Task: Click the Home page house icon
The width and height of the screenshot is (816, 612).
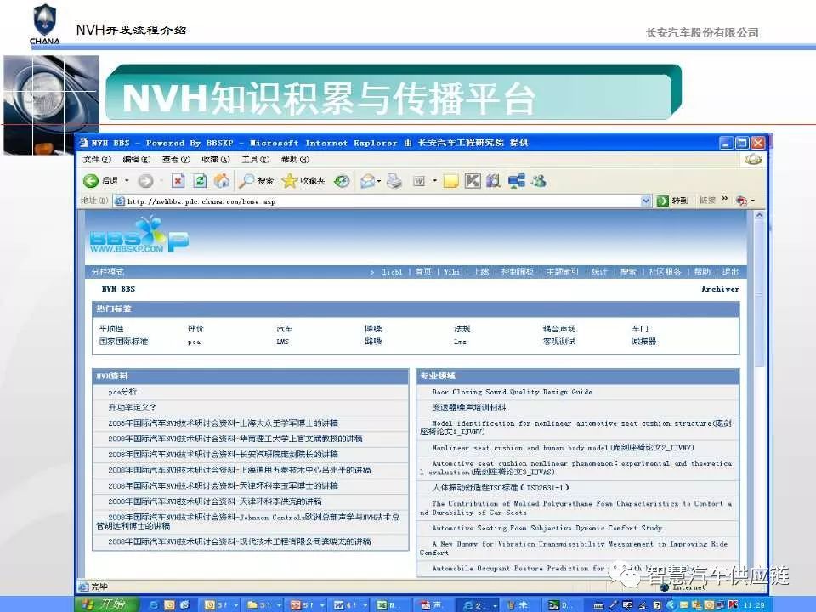Action: coord(222,180)
